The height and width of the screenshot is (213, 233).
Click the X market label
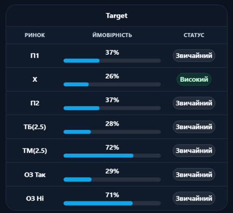[x=35, y=79]
